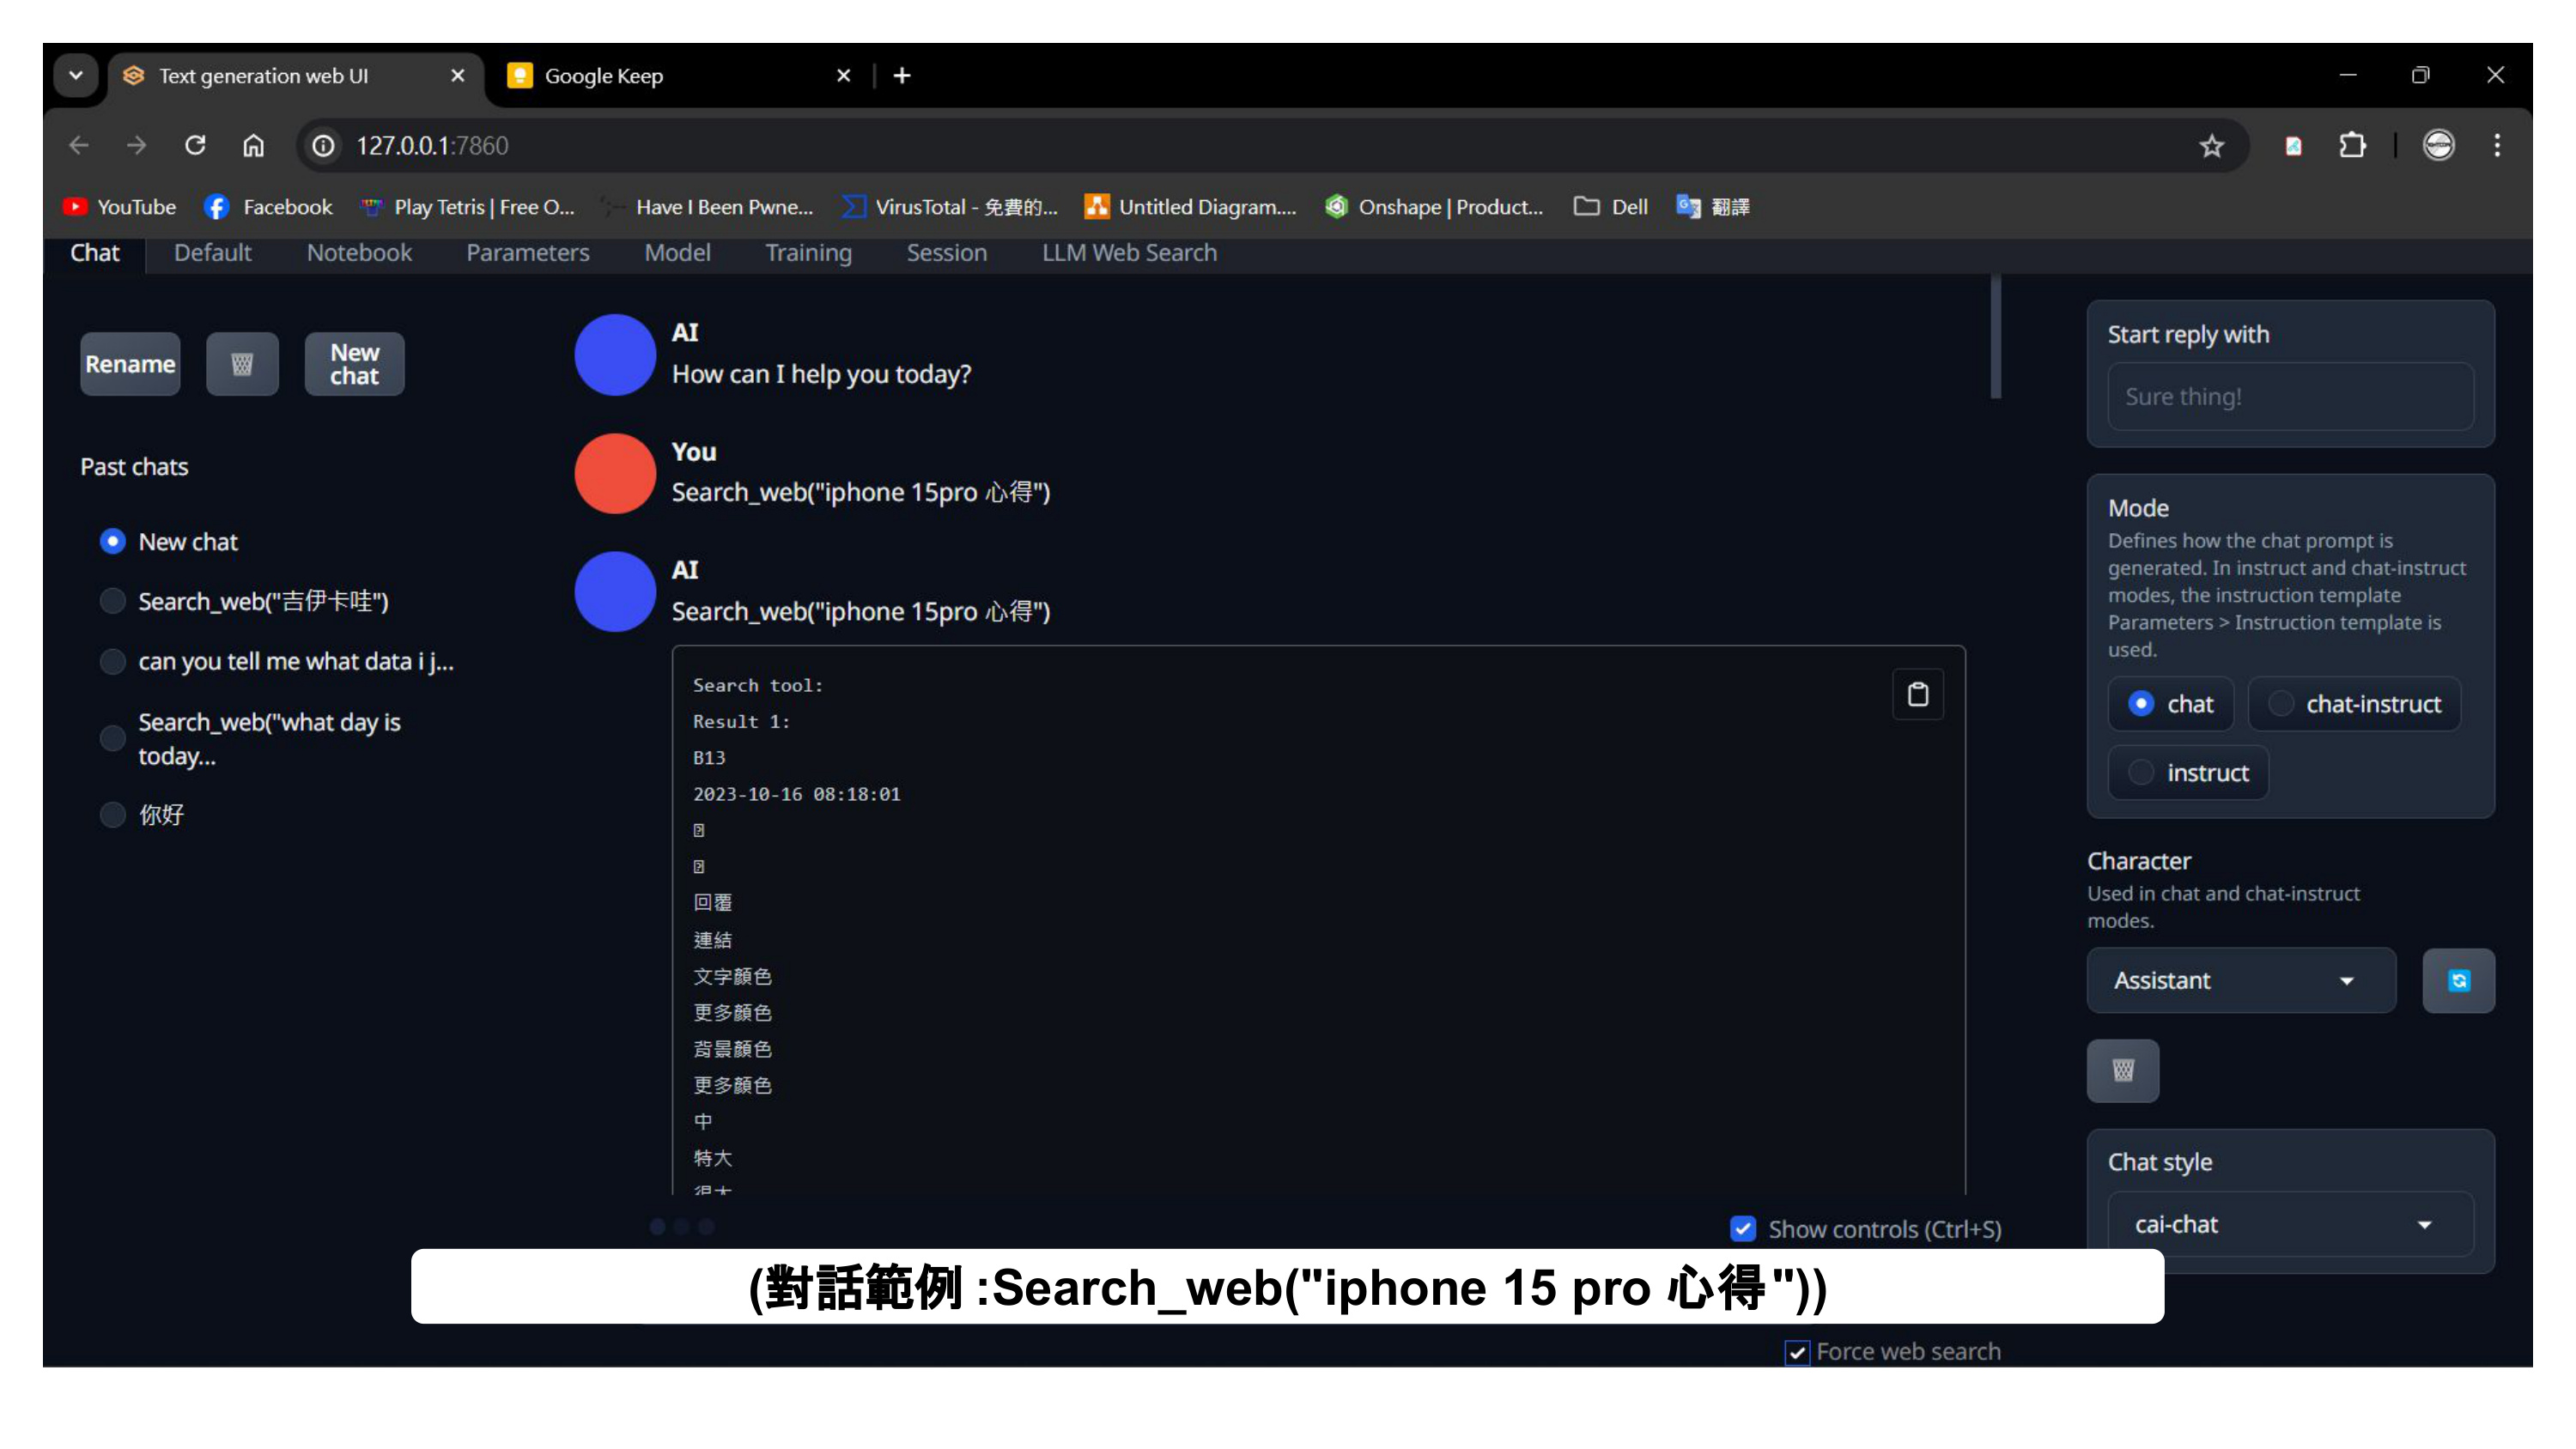Open the 翻譯 bookmark

[1713, 207]
